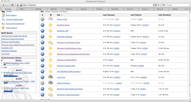The height and width of the screenshot is (102, 191).
Task: Open build #1403 of Stats-And-Docs
Action: pyautogui.click(x=119, y=83)
